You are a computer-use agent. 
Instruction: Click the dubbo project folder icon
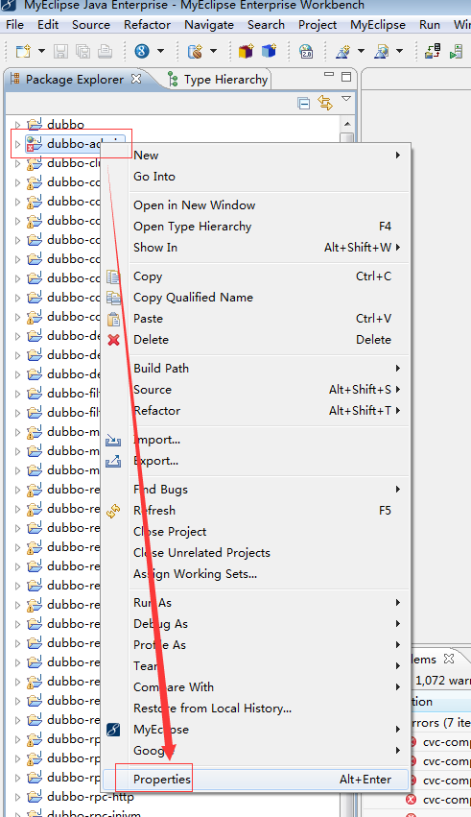[x=35, y=125]
